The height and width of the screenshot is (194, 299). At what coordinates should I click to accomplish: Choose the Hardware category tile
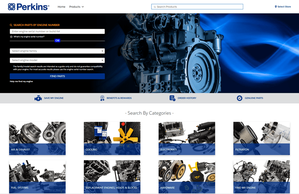click(187, 177)
